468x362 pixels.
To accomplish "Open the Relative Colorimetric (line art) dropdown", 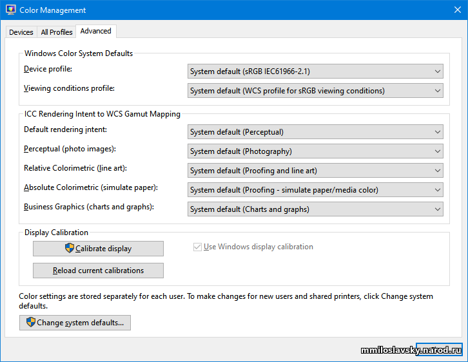I will coord(315,171).
